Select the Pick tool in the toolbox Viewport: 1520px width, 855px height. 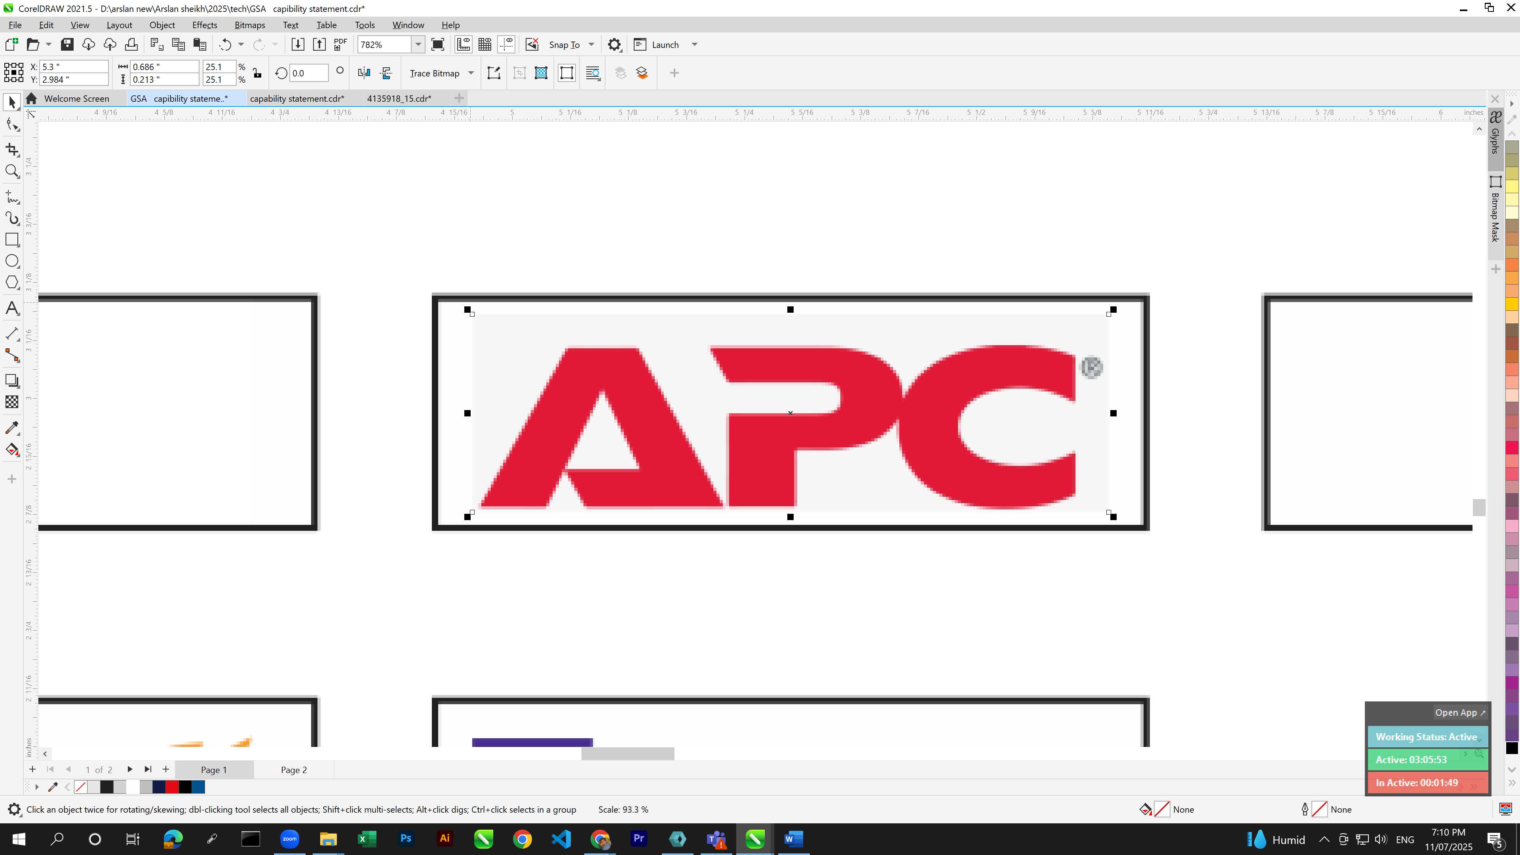[x=12, y=103]
